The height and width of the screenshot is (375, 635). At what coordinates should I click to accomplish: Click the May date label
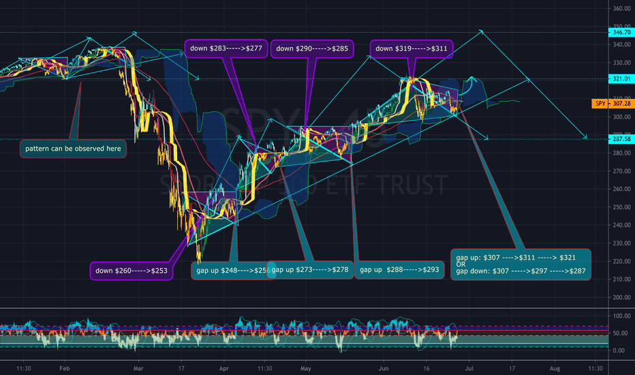coord(306,368)
